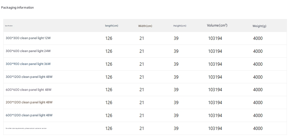
Task: Click the Weight(g) column header
Action: 259,26
